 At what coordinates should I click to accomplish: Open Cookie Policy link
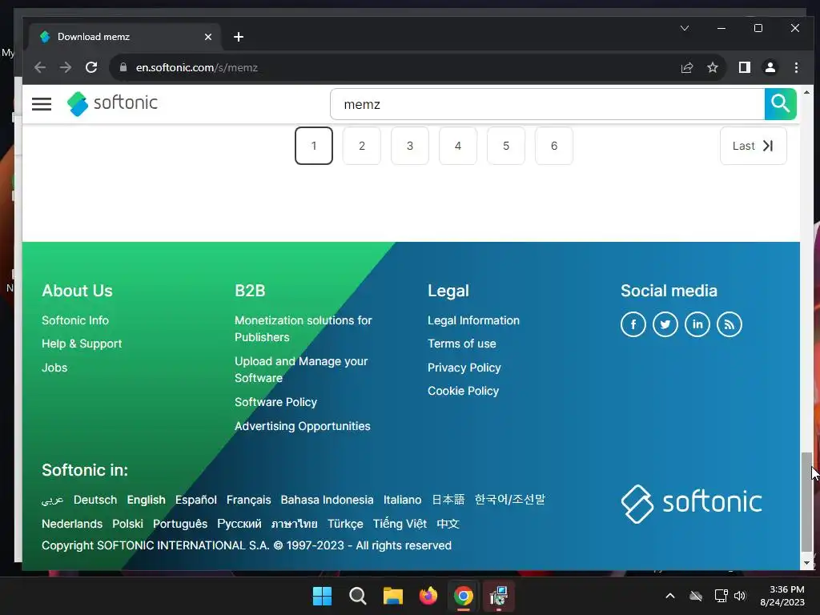point(463,391)
